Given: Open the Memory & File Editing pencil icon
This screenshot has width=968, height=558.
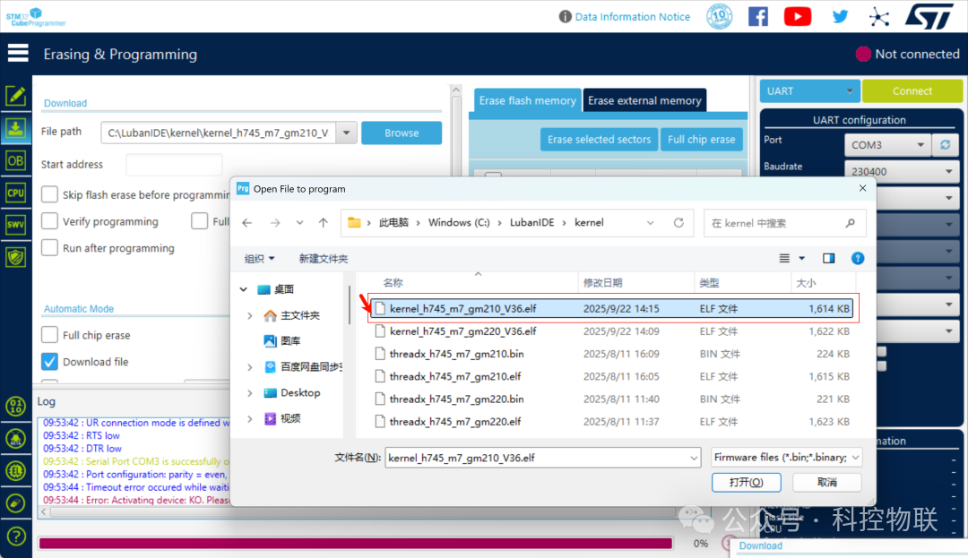Looking at the screenshot, I should (15, 96).
